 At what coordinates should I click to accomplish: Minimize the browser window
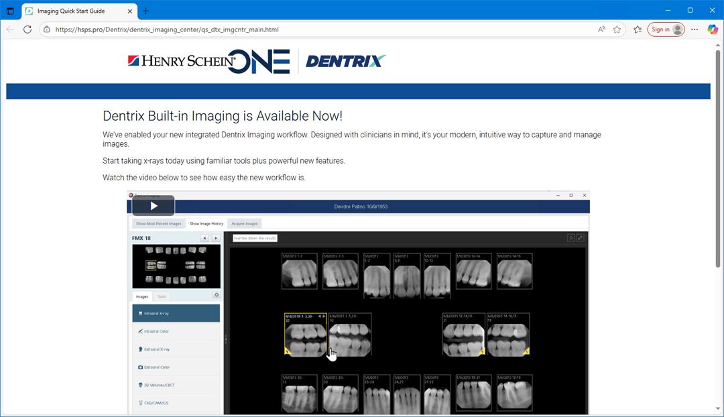pos(668,10)
